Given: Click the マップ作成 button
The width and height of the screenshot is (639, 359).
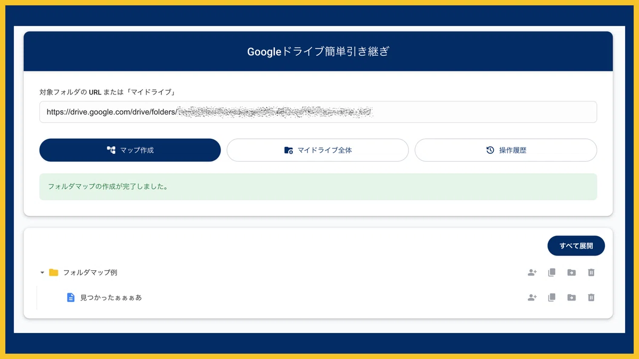Looking at the screenshot, I should [x=130, y=150].
